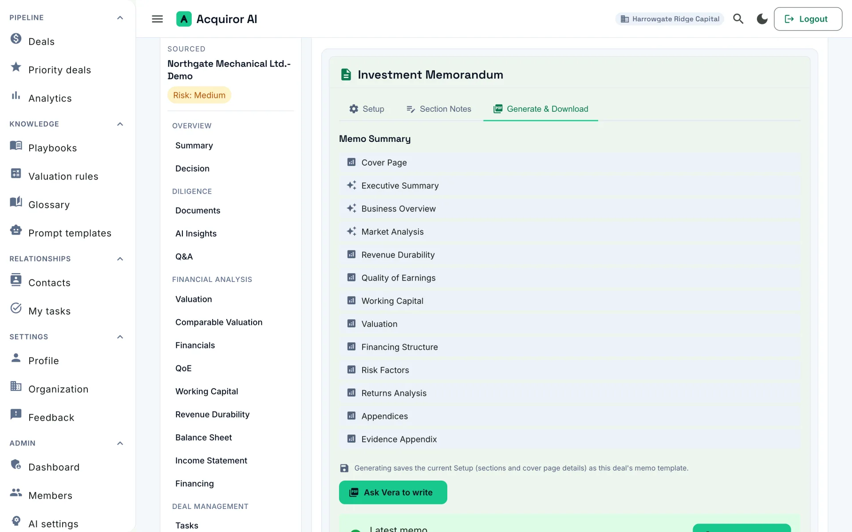The width and height of the screenshot is (852, 532).
Task: Collapse the Relationships section chevron
Action: coord(120,259)
